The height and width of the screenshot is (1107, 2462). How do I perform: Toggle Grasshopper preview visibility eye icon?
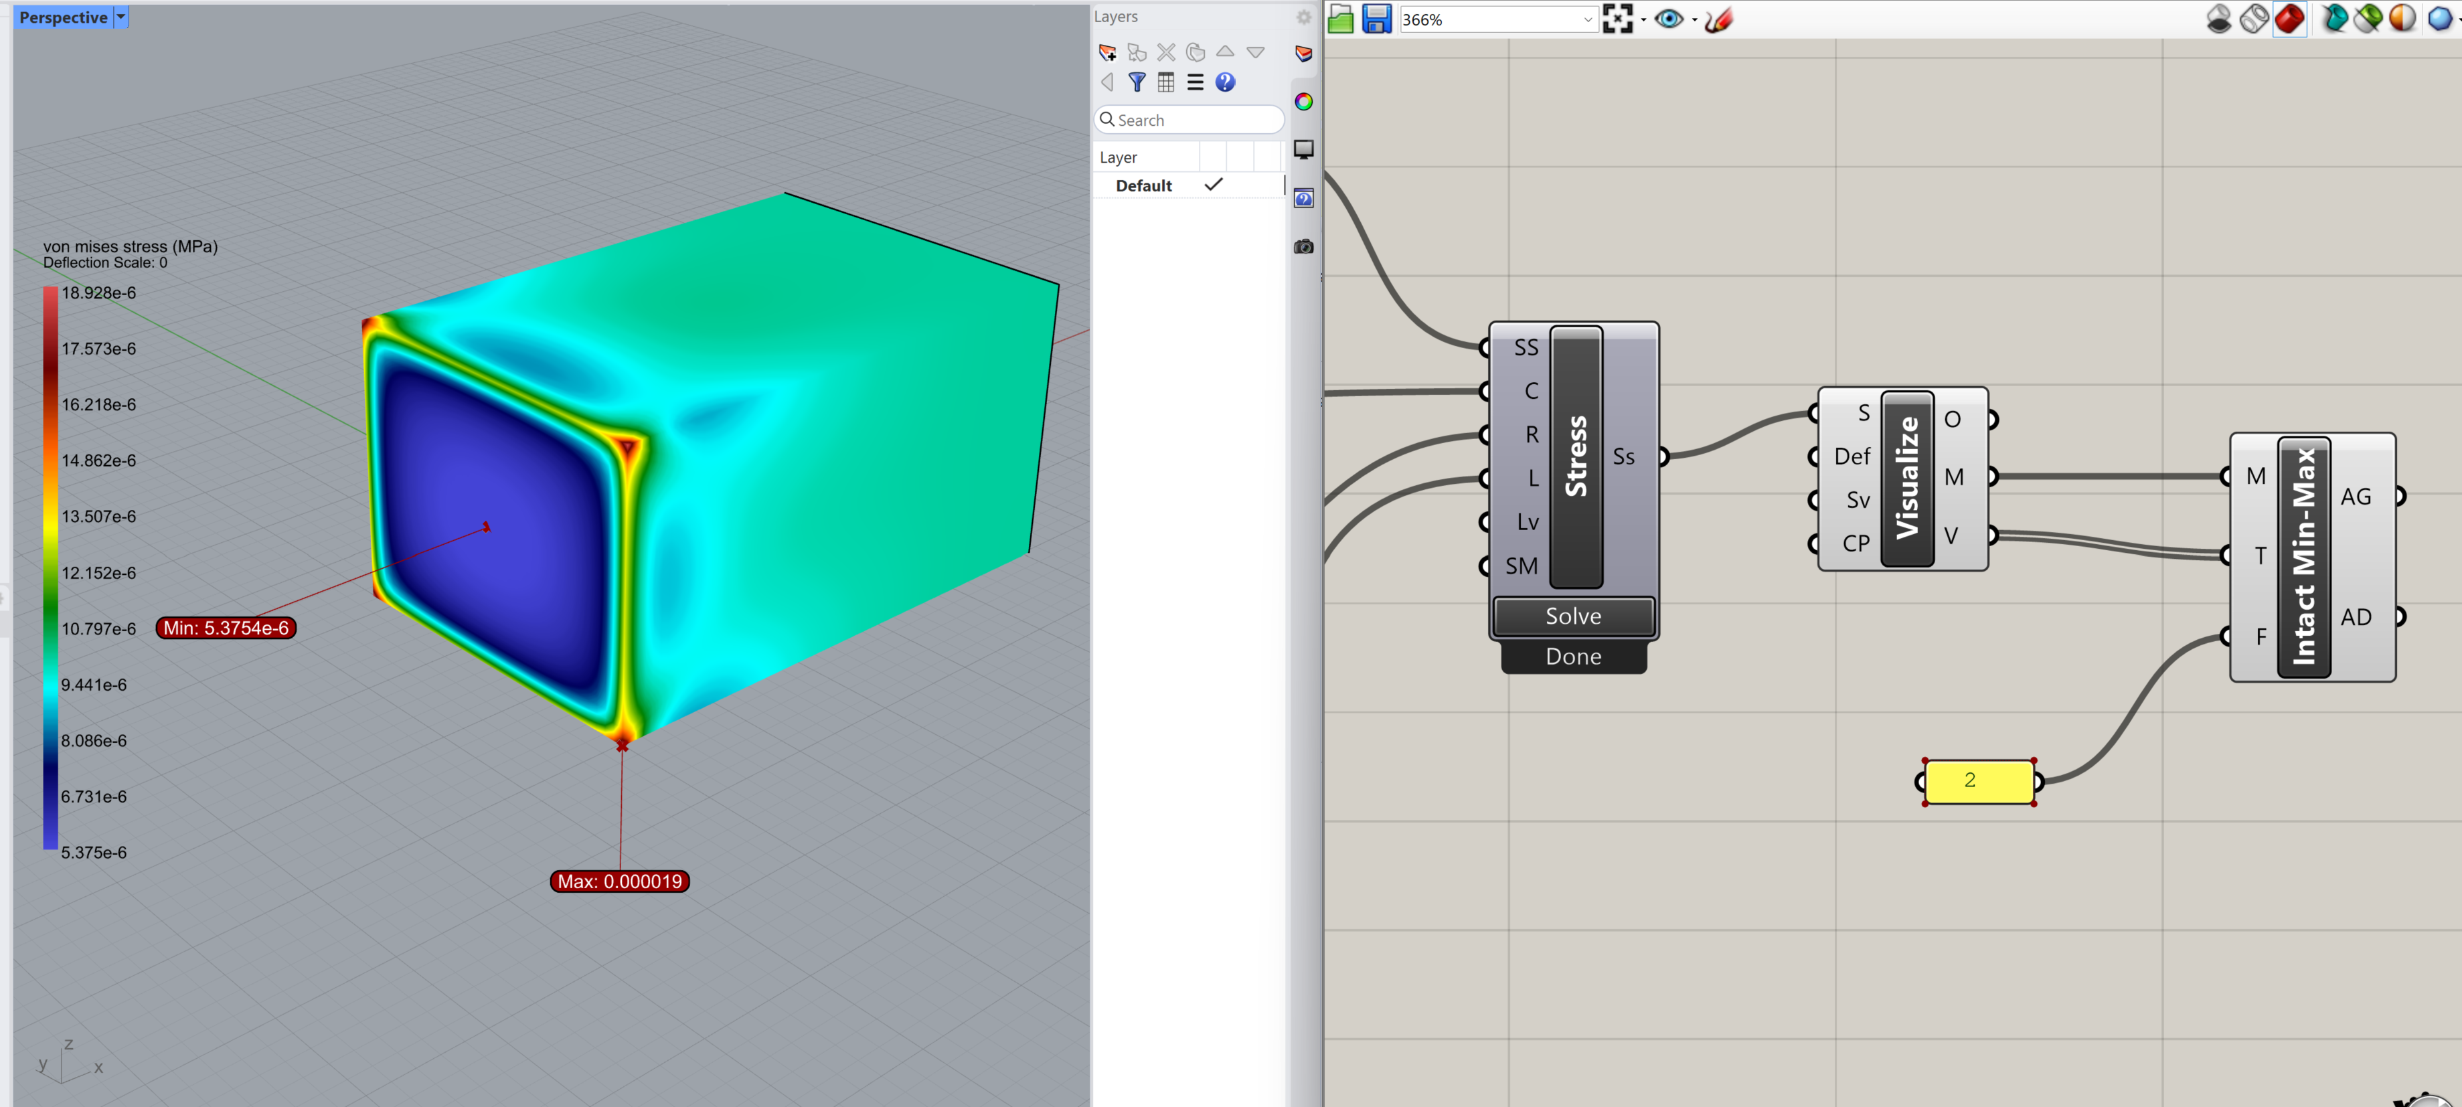[1669, 19]
